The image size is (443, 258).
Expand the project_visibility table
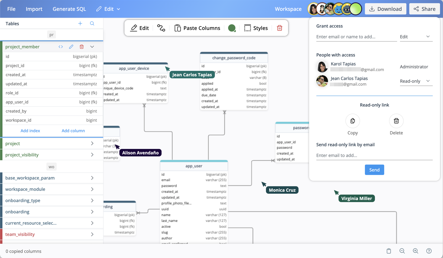[x=92, y=155]
